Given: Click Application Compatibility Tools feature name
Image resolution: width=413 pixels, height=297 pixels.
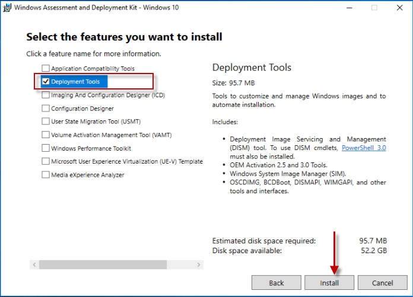Looking at the screenshot, I should [x=93, y=68].
